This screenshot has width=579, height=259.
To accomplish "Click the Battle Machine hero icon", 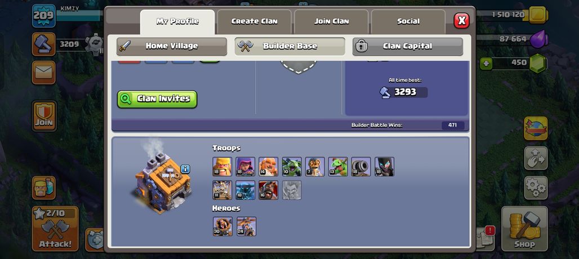I will click(222, 226).
